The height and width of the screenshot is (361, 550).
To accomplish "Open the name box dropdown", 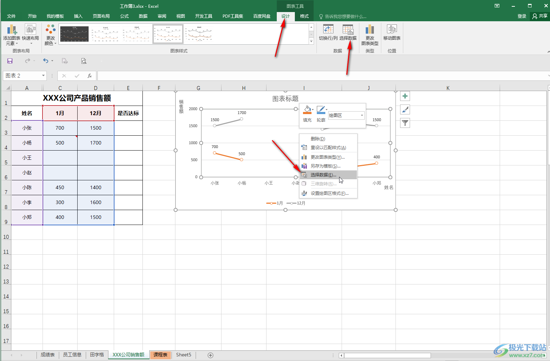I will [43, 75].
